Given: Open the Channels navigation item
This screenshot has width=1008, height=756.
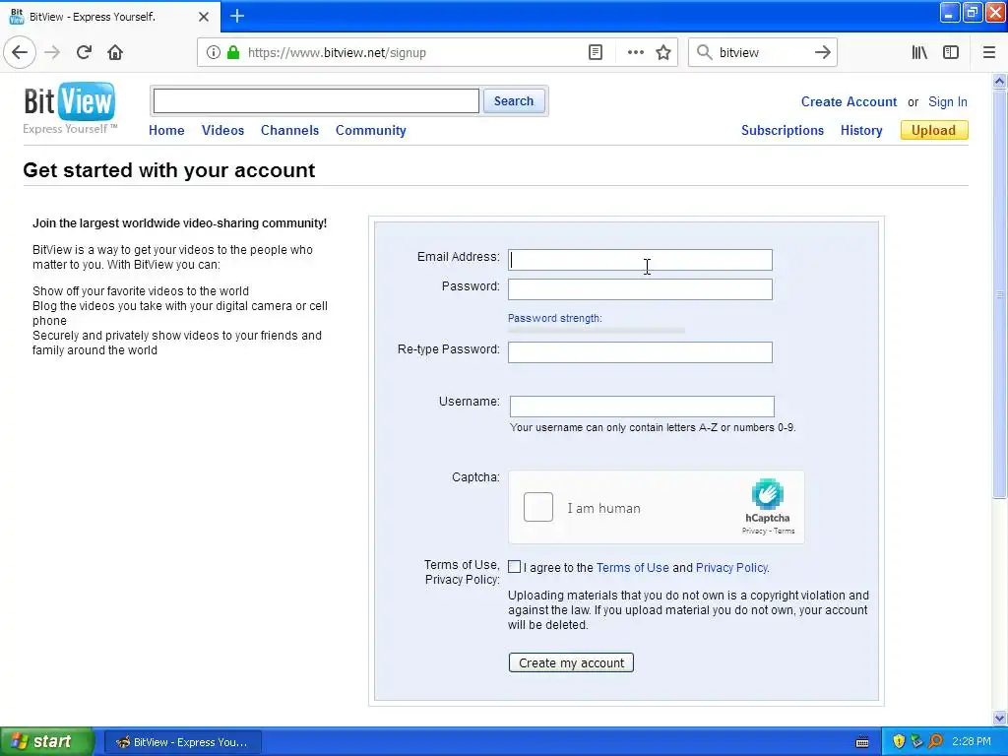Looking at the screenshot, I should (290, 130).
